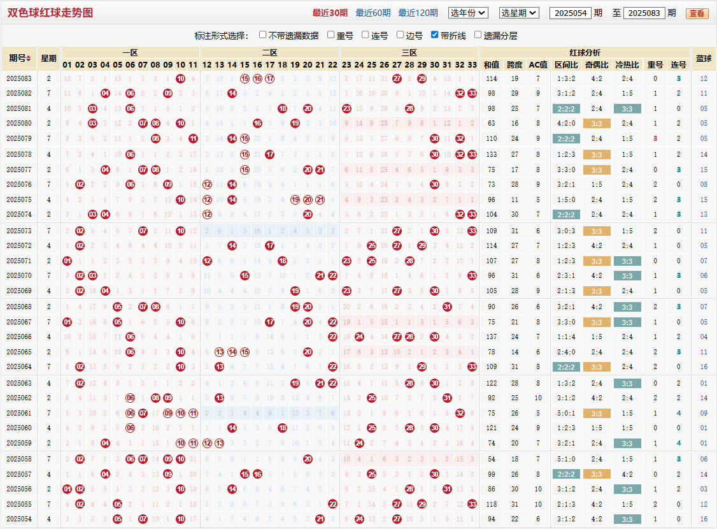
Task: Click red ball 04 in row 2025082
Action: 105,93
